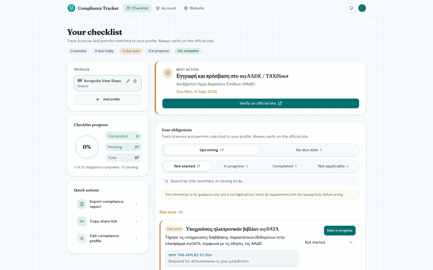Open the myDATA obligation title
The width and height of the screenshot is (433, 270).
pyautogui.click(x=232, y=229)
